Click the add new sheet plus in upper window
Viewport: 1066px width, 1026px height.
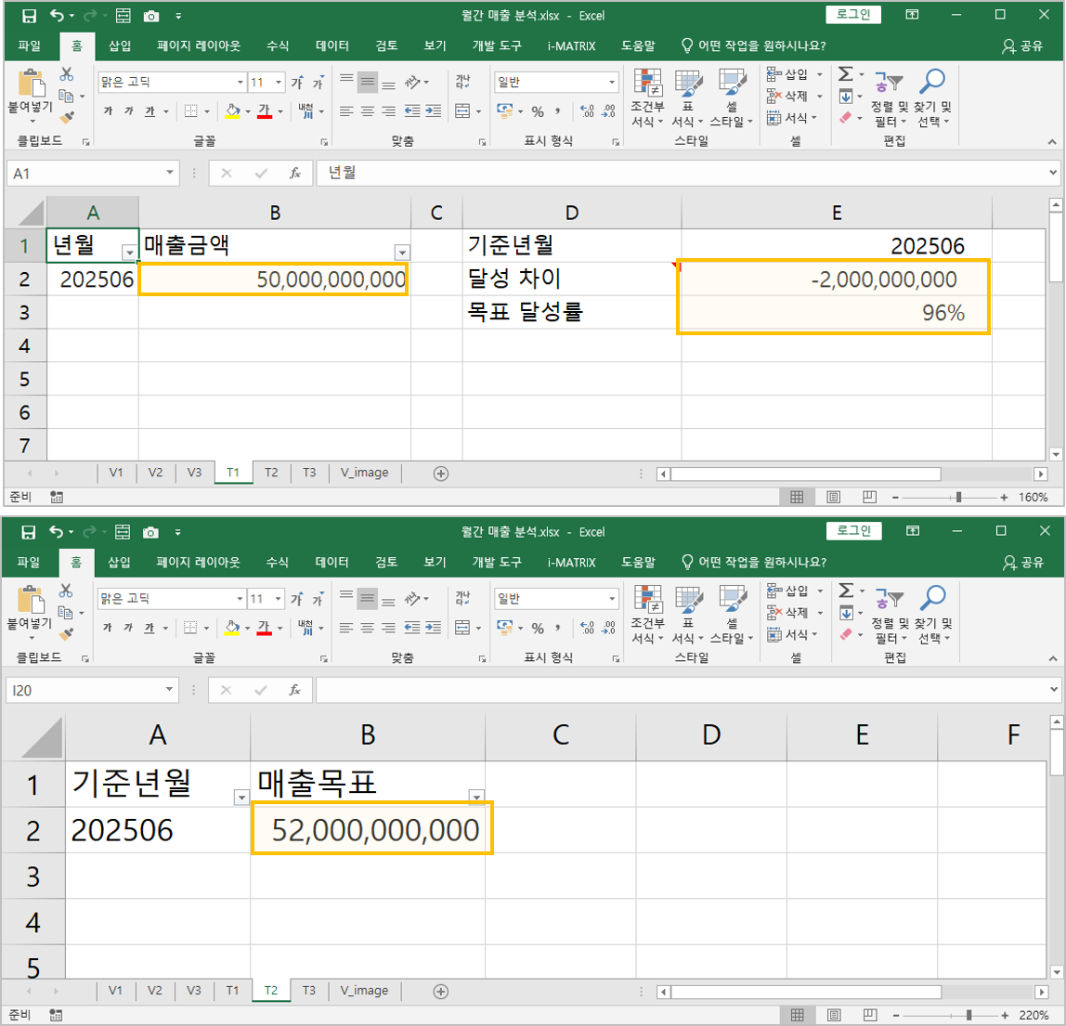pyautogui.click(x=441, y=474)
